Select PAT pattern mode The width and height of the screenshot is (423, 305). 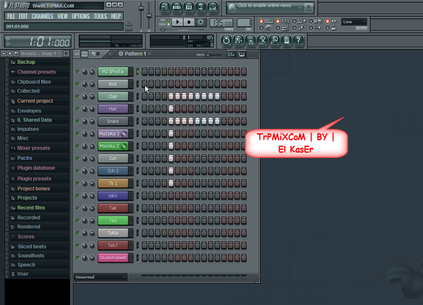[x=168, y=20]
